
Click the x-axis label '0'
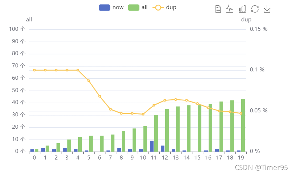click(34, 158)
